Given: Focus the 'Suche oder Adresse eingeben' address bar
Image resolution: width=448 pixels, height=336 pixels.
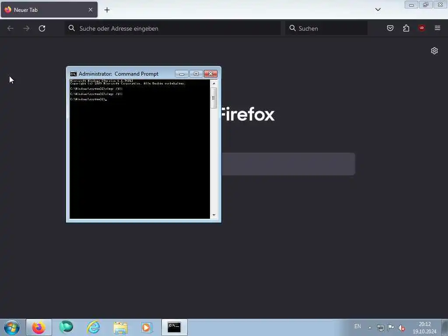Looking at the screenshot, I should [x=173, y=28].
